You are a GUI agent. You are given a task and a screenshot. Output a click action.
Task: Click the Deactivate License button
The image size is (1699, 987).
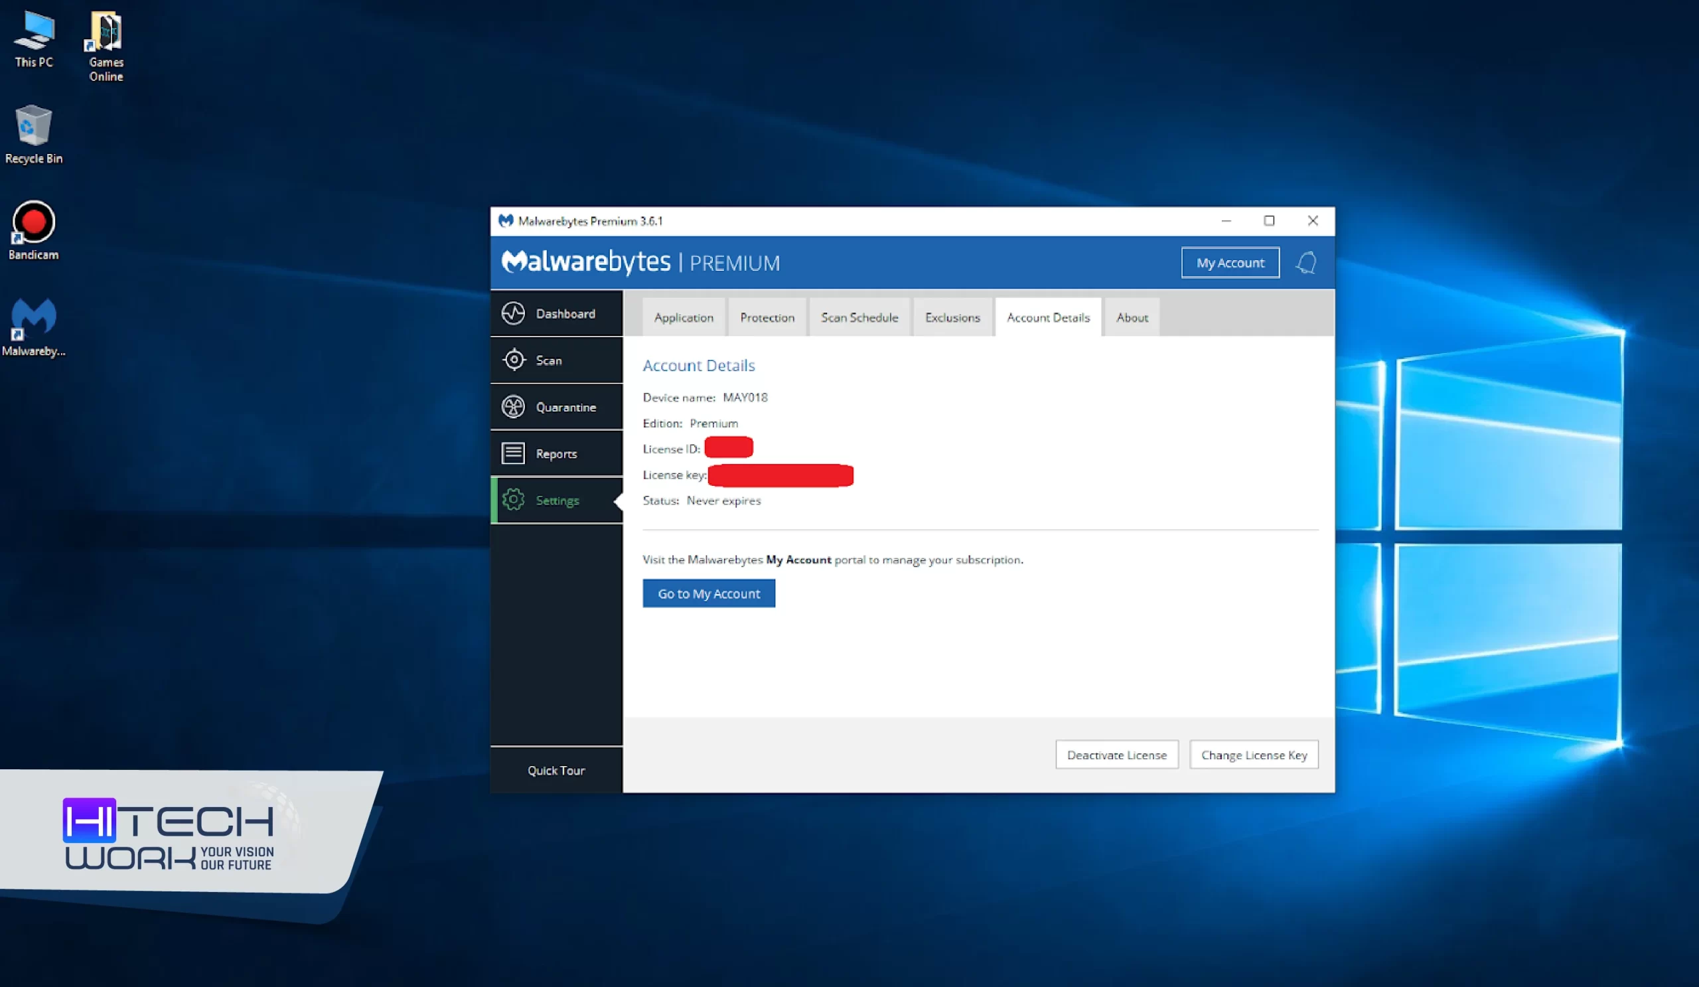1116,755
